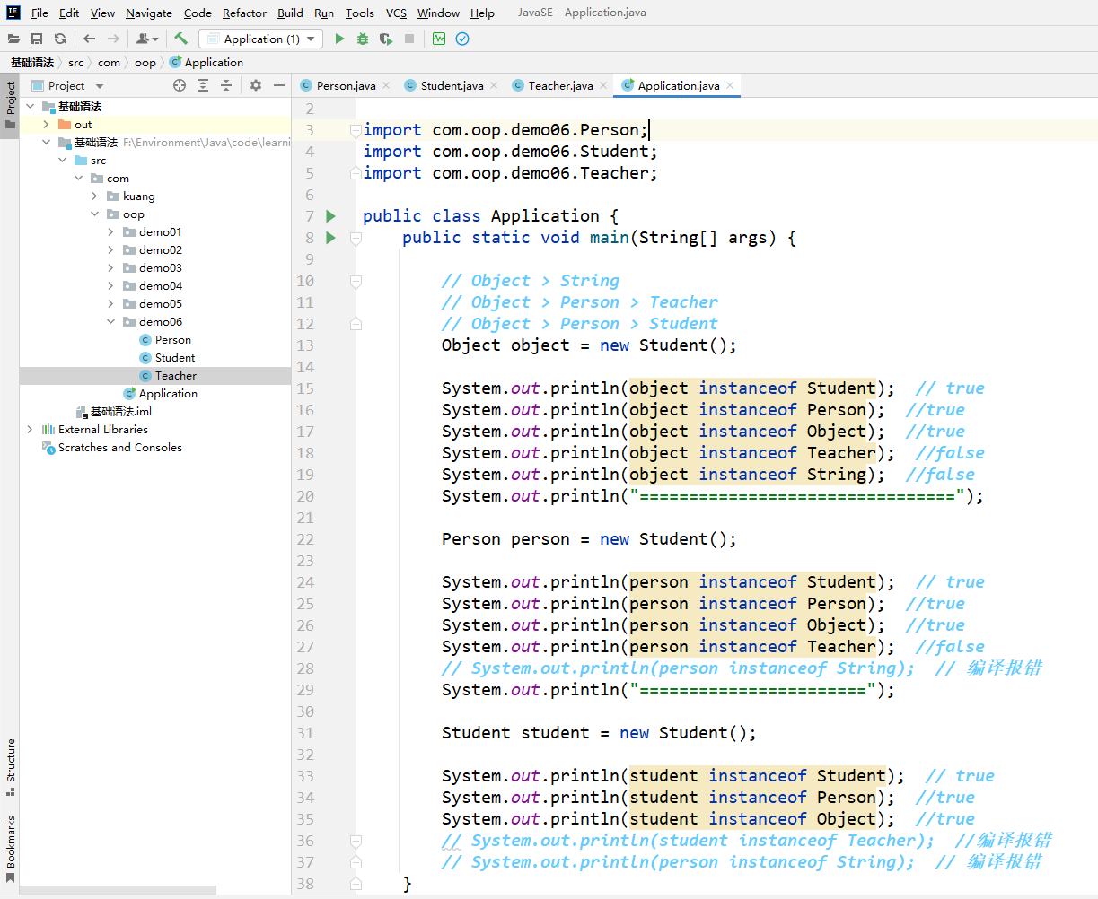
Task: Run the Application with green play button
Action: (x=339, y=39)
